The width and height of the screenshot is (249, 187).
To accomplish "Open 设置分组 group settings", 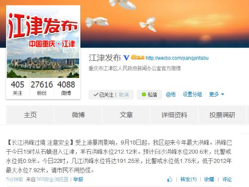I will point(192,94).
